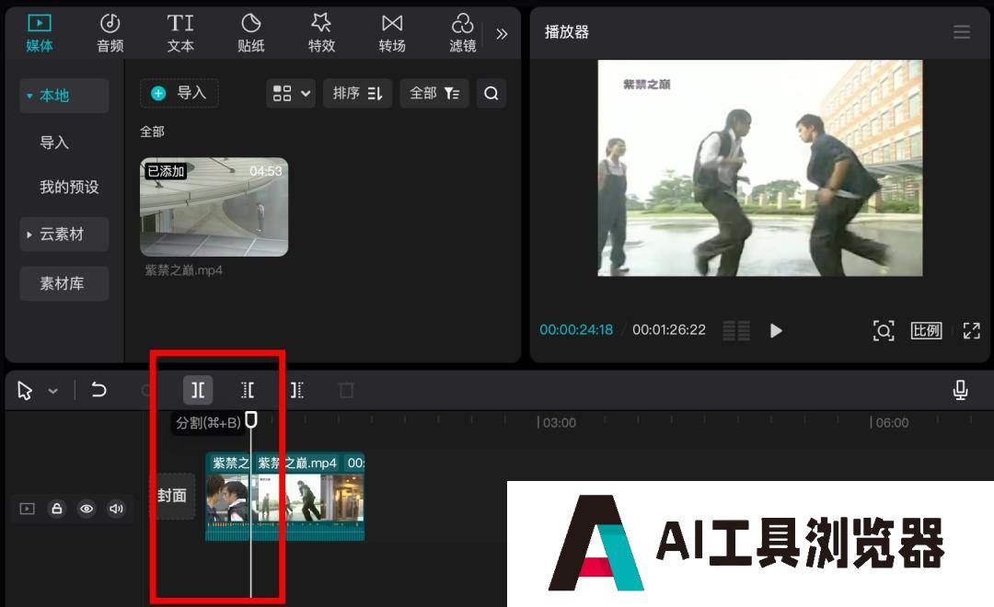Open the grid view layout dropdown

[291, 93]
